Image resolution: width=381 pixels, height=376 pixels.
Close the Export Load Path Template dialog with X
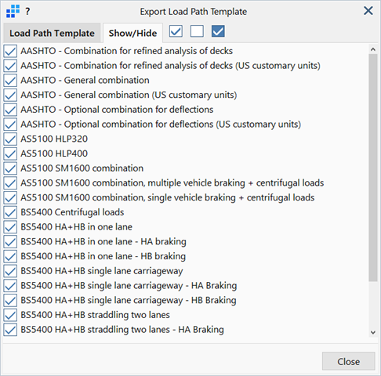(x=368, y=11)
